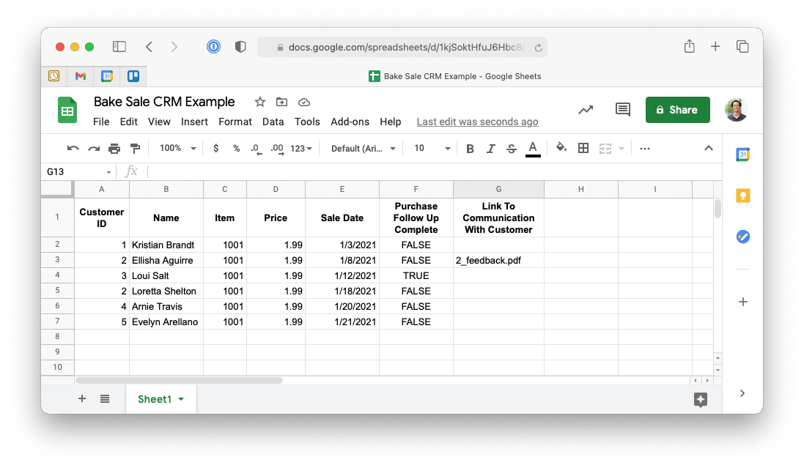Image resolution: width=804 pixels, height=468 pixels.
Task: Click the Print icon
Action: [x=115, y=148]
